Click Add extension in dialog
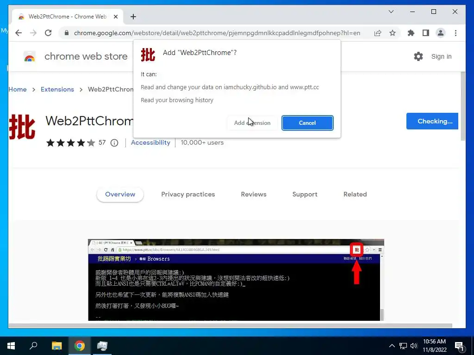The width and height of the screenshot is (474, 355). click(x=252, y=123)
